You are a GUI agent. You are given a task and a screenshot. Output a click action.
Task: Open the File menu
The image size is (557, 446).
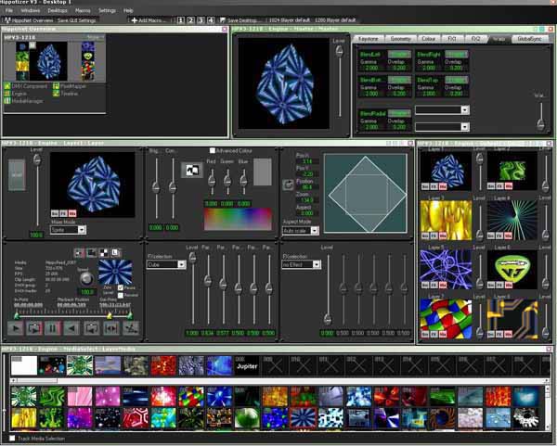9,10
